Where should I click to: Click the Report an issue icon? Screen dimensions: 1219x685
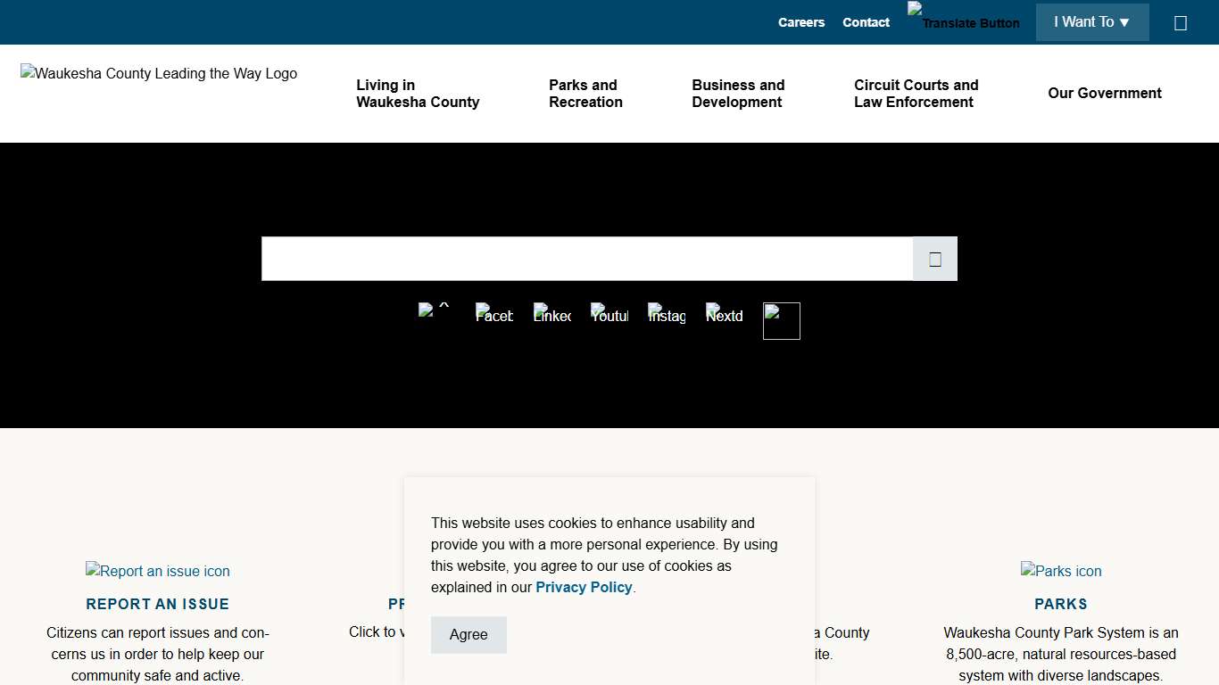[x=158, y=571]
